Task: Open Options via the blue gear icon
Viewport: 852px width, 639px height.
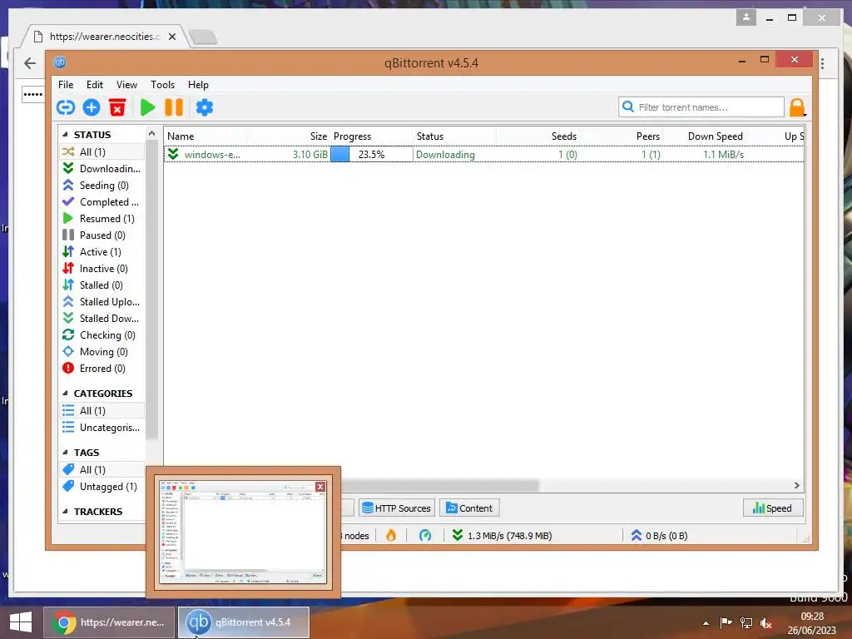Action: point(205,107)
